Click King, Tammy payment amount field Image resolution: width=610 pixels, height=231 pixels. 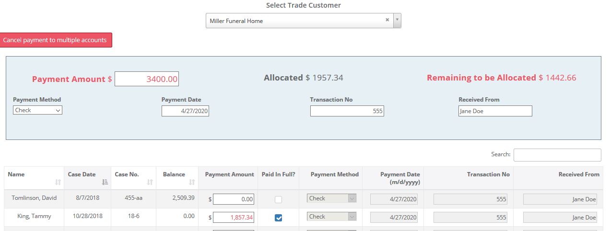234,218
